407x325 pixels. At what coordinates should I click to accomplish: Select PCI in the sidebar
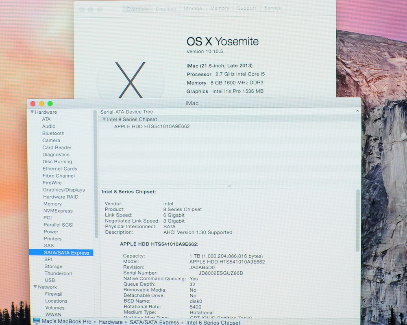click(x=48, y=218)
